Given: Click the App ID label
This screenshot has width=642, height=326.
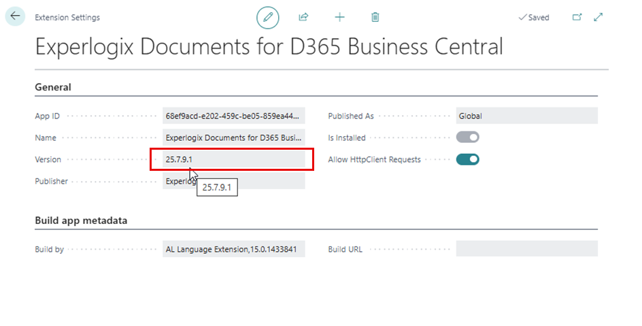Looking at the screenshot, I should tap(47, 116).
